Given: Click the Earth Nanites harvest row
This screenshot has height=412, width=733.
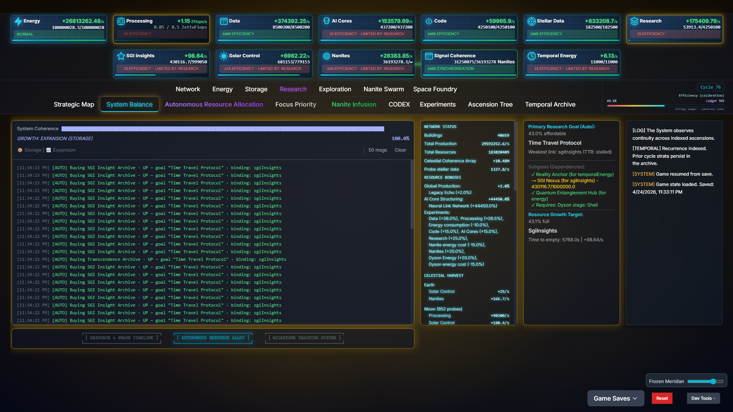Looking at the screenshot, I should (468, 299).
